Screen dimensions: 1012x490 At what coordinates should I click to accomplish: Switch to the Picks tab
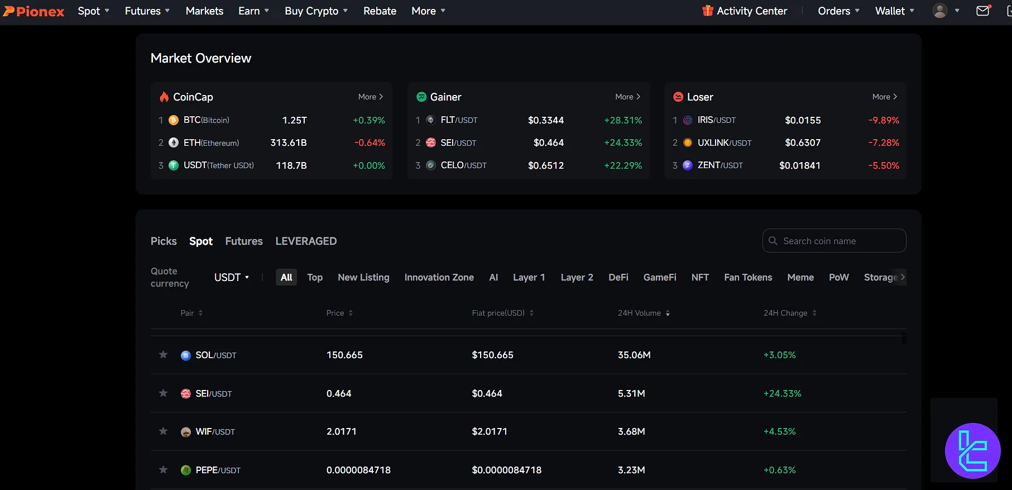pos(164,241)
